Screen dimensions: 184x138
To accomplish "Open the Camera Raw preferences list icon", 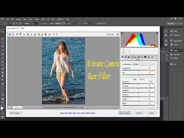I will pyautogui.click(x=49, y=34).
